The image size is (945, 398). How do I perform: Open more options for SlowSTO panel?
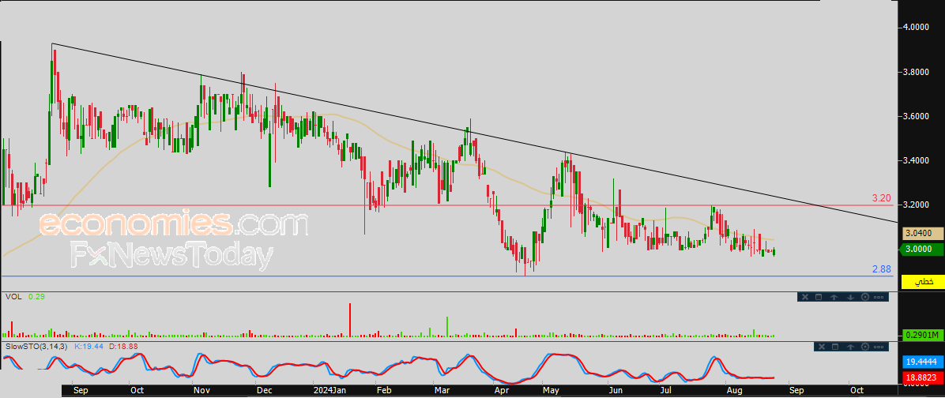click(879, 347)
